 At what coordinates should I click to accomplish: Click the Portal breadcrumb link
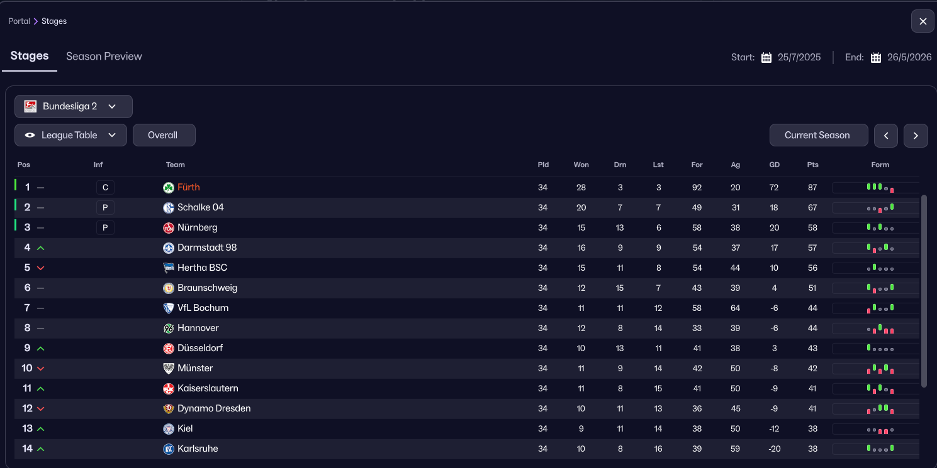click(x=19, y=21)
